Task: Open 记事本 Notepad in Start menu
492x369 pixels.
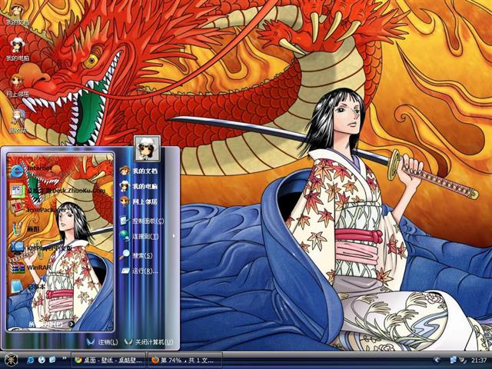Action: pyautogui.click(x=28, y=287)
